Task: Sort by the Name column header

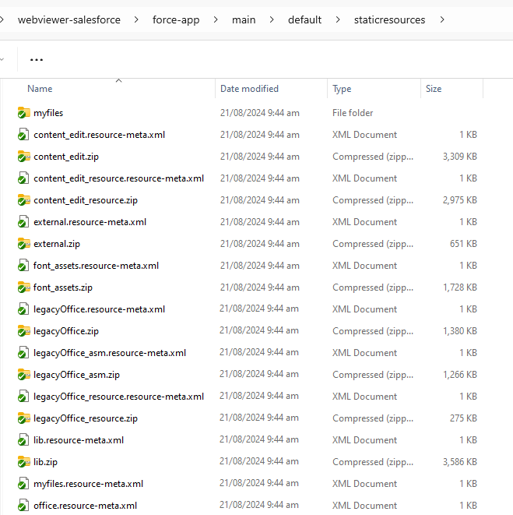Action: tap(40, 89)
